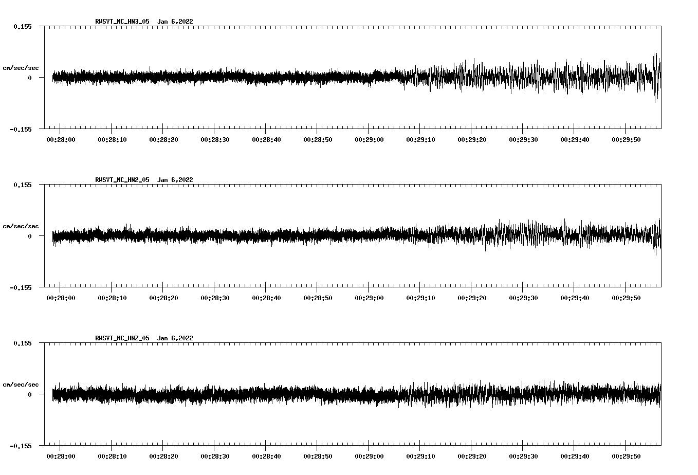This screenshot has height=475, width=698.
Task: Pick the 00:28:30 tick label below HN2 plot
Action: click(x=215, y=298)
